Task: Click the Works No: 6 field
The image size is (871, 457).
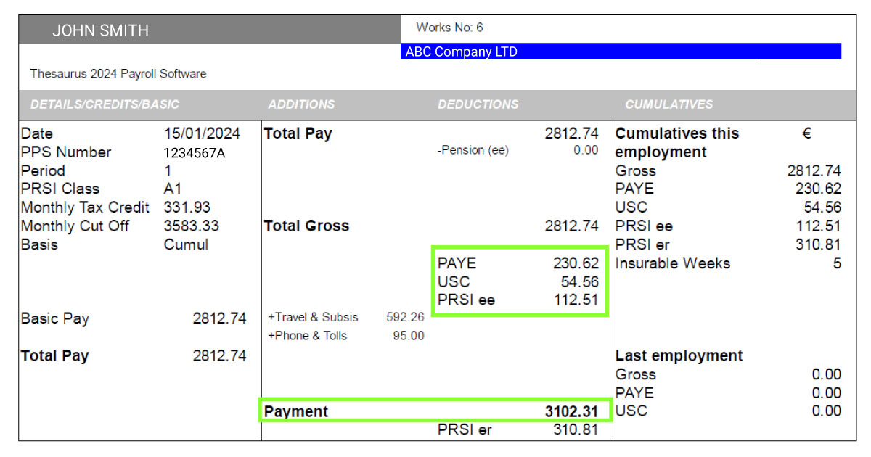Action: pos(450,28)
